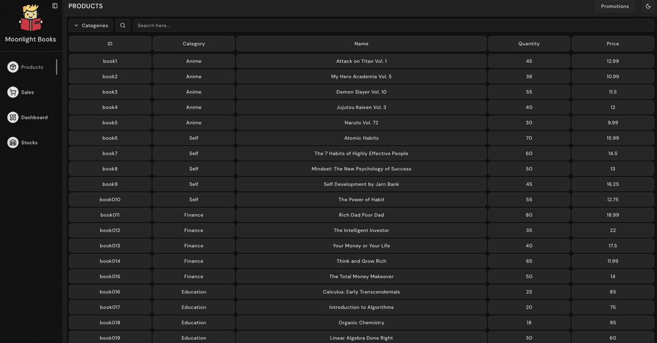This screenshot has width=657, height=343.
Task: Toggle dark mode moon icon
Action: (x=648, y=6)
